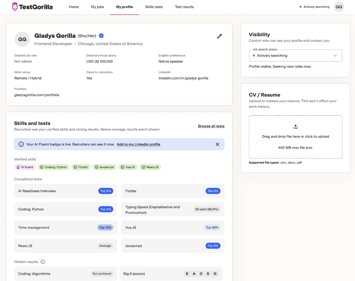355x281 pixels.
Task: Switch to the Skills tests tab
Action: point(154,7)
